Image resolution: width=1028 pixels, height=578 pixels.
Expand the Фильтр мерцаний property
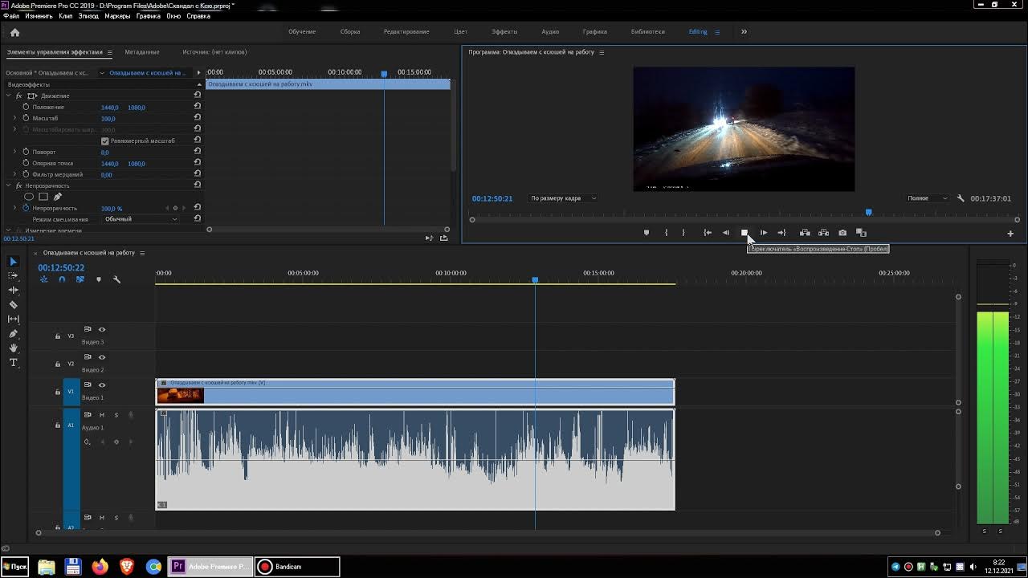14,174
